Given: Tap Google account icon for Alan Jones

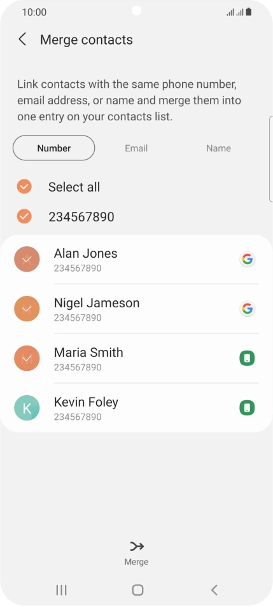Looking at the screenshot, I should 247,259.
